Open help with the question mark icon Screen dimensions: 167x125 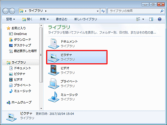[x=160, y=19]
